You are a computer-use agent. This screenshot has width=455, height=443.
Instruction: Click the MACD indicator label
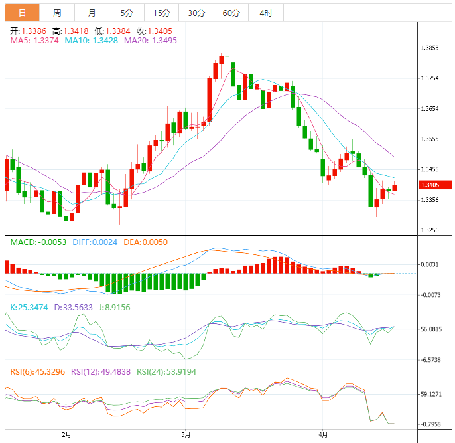tap(38, 242)
